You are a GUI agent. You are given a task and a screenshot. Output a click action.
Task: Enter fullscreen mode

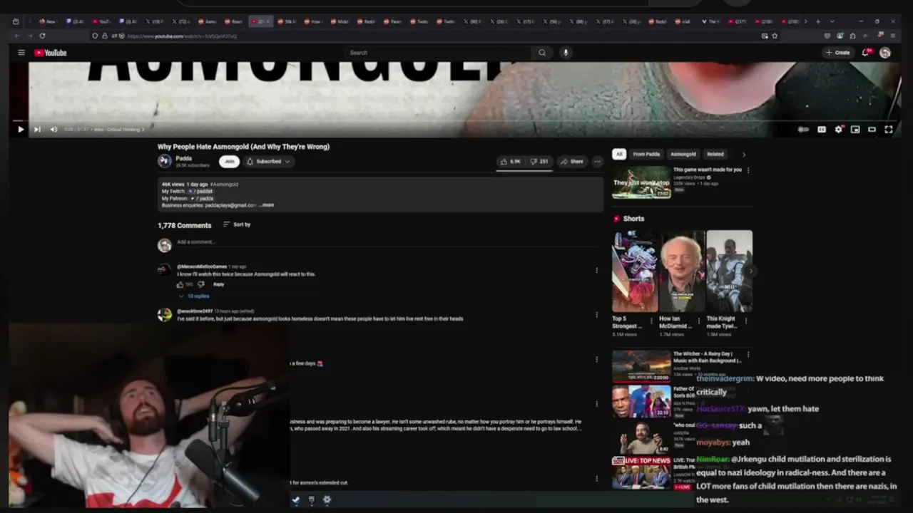(x=889, y=130)
